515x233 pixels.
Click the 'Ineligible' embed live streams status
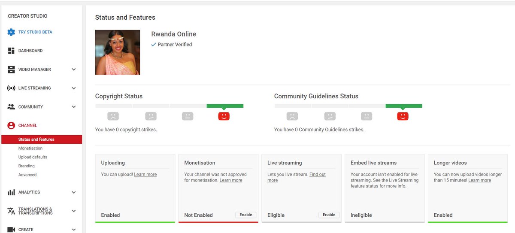coord(361,215)
